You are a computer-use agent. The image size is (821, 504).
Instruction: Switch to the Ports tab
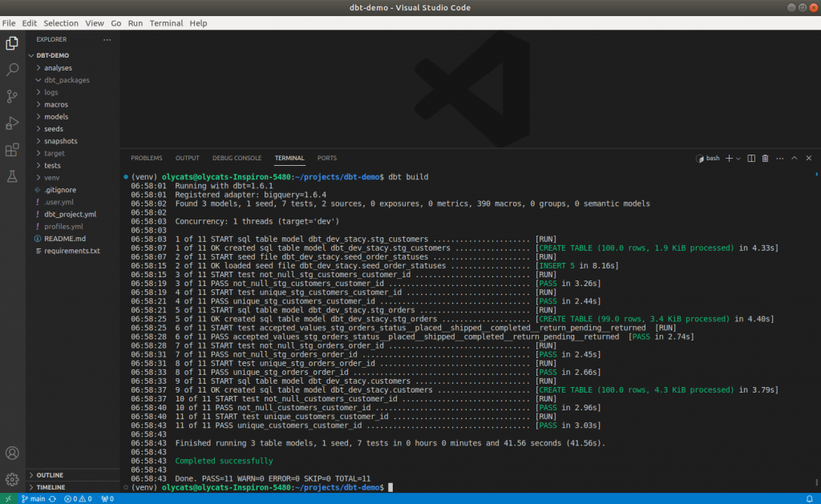point(327,158)
